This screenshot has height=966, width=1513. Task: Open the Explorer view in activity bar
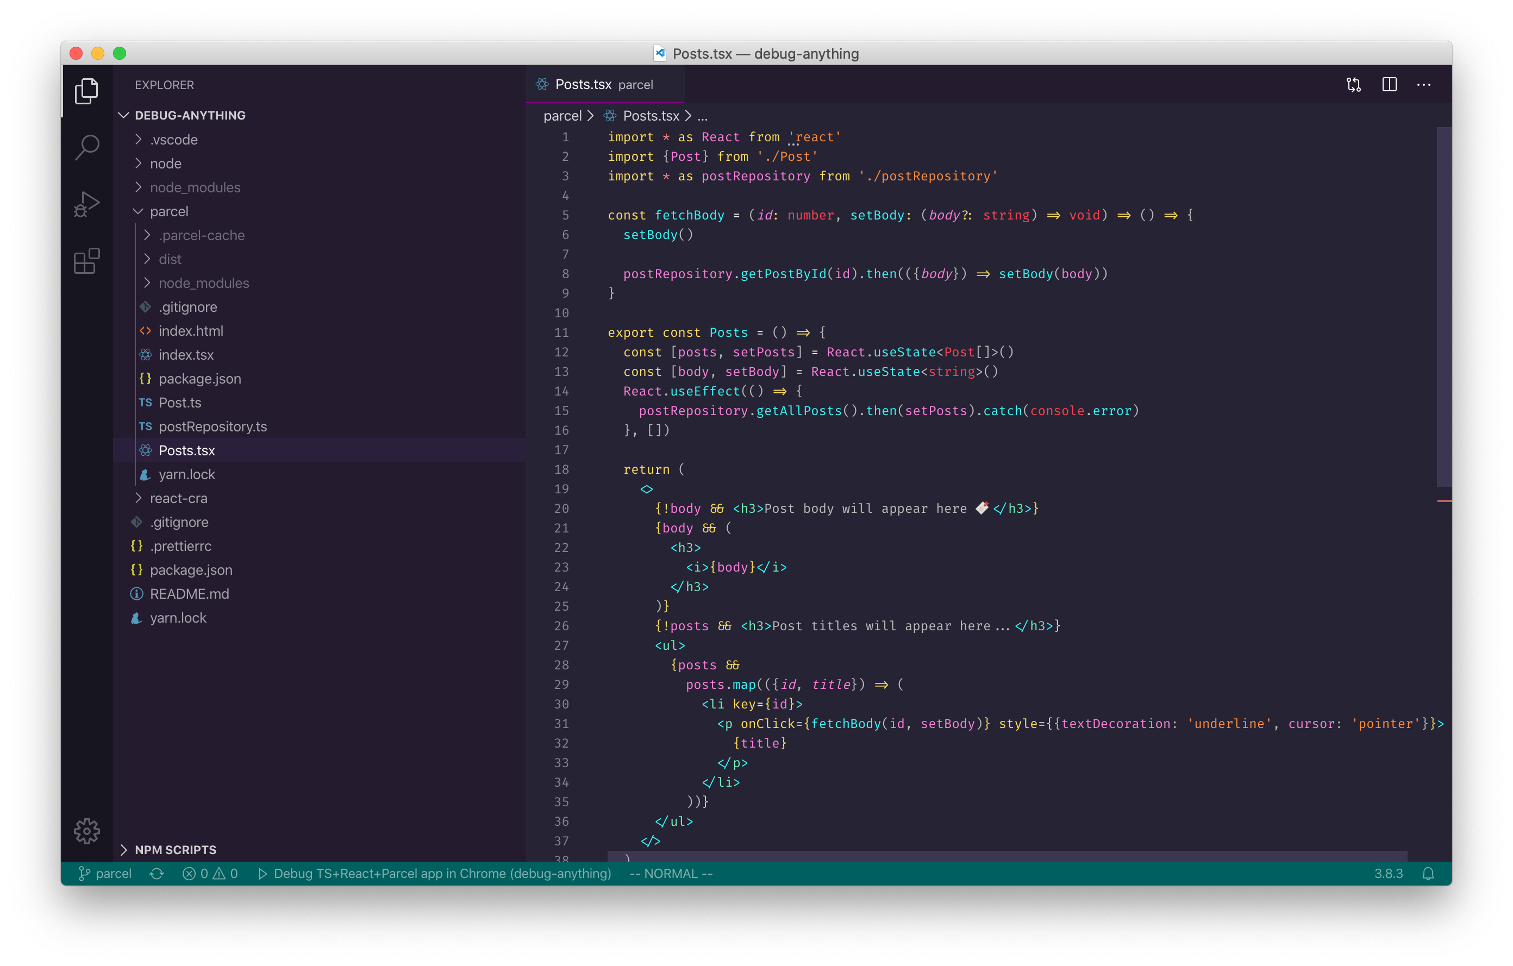tap(87, 91)
